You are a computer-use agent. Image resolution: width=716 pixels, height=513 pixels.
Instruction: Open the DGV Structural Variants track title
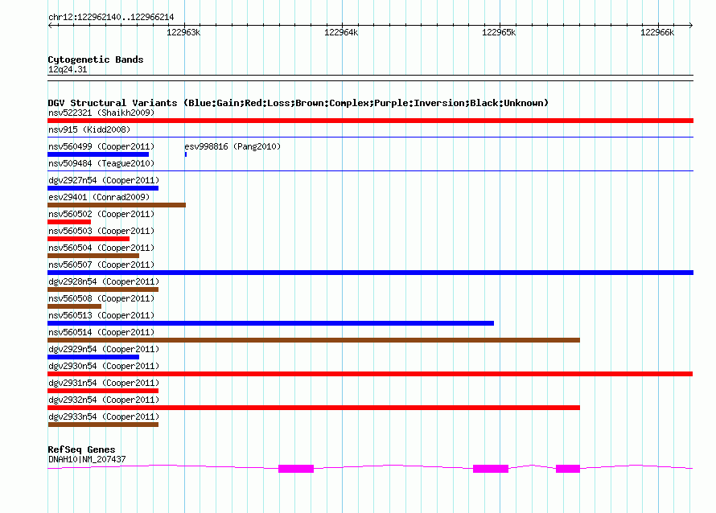click(x=298, y=103)
